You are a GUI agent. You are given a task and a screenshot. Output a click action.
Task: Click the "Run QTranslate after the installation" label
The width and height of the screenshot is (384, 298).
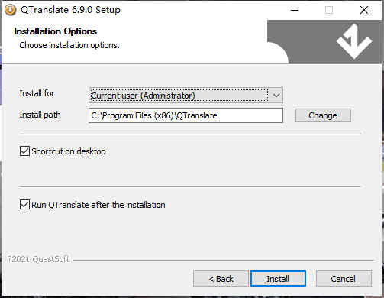point(98,205)
